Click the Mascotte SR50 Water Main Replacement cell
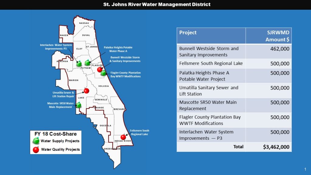Screen dimensions: 311x175 (x=211, y=105)
